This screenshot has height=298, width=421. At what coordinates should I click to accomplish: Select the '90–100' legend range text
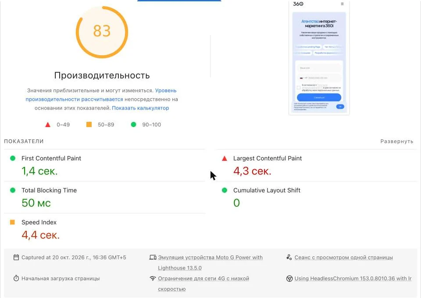[x=151, y=124]
